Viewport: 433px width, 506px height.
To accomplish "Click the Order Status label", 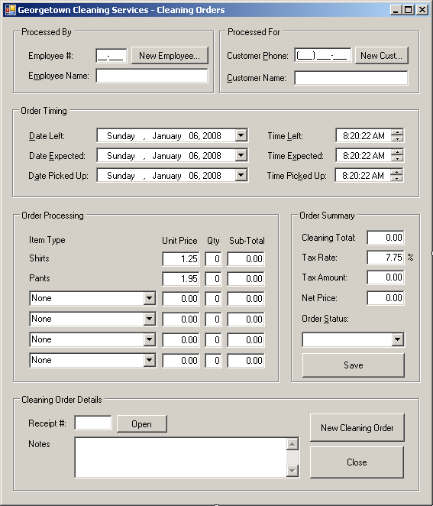I will coord(325,319).
